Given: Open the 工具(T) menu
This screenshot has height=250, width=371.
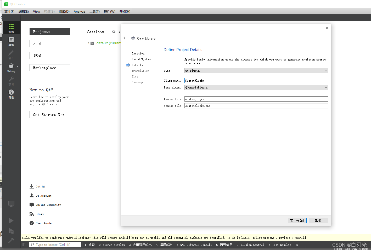Looking at the screenshot, I should [94, 11].
